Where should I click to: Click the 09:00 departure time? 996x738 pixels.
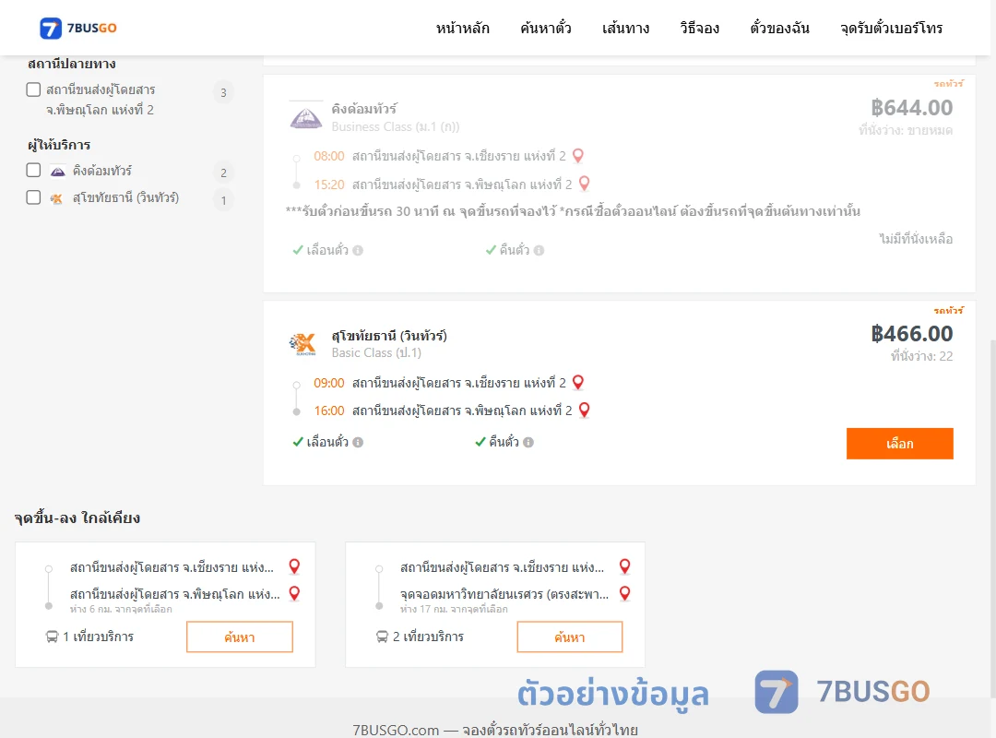[328, 383]
